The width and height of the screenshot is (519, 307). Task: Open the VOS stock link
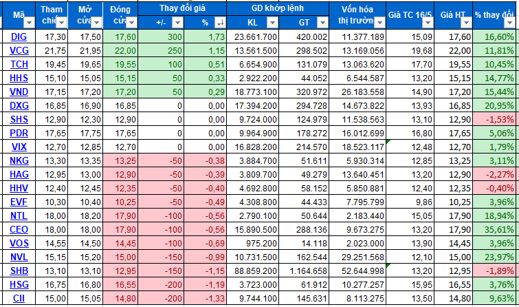click(19, 244)
